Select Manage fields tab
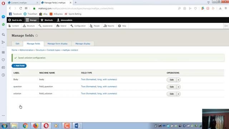Image resolution: width=229 pixels, height=129 pixels. pyautogui.click(x=33, y=44)
